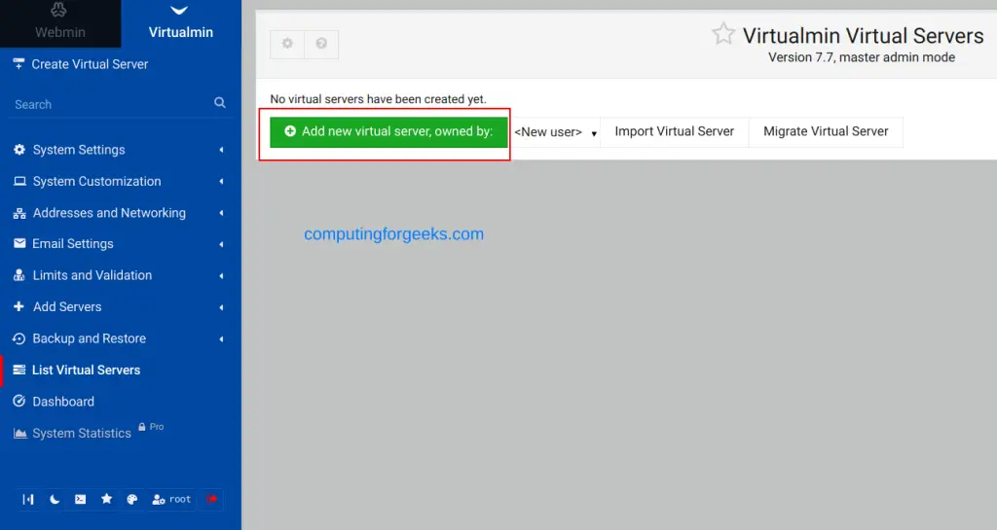Click Add new virtual server button
Viewport: 997px width, 530px height.
coord(388,132)
